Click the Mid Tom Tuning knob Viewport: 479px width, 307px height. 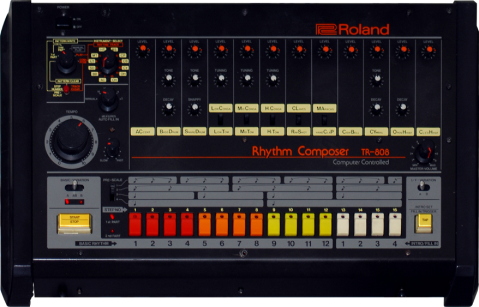[247, 80]
